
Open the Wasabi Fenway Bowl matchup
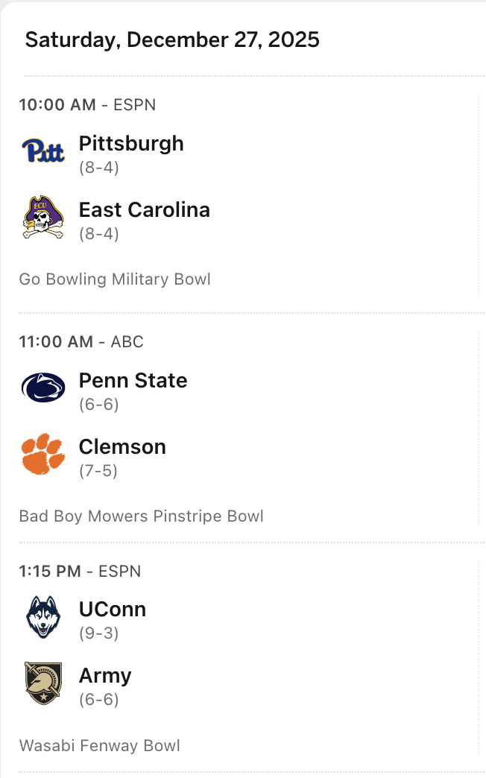(x=99, y=746)
